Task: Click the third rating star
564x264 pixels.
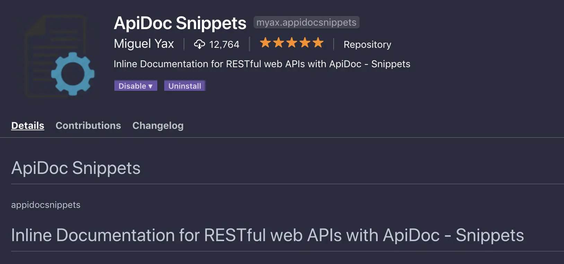Action: (292, 43)
